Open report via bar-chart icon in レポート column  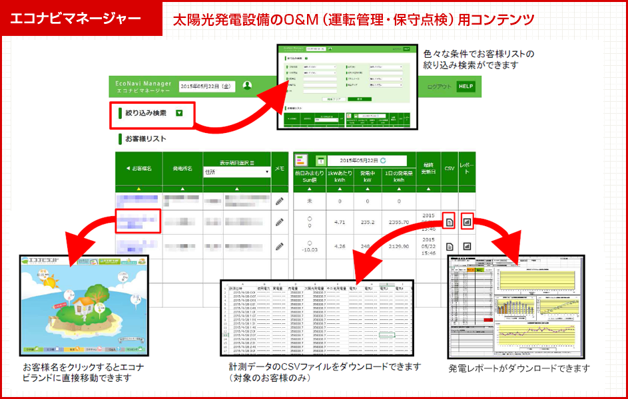pos(467,220)
